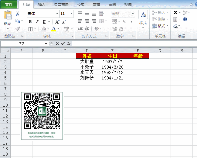Apply the yellow Font Color swatch

[54, 29]
